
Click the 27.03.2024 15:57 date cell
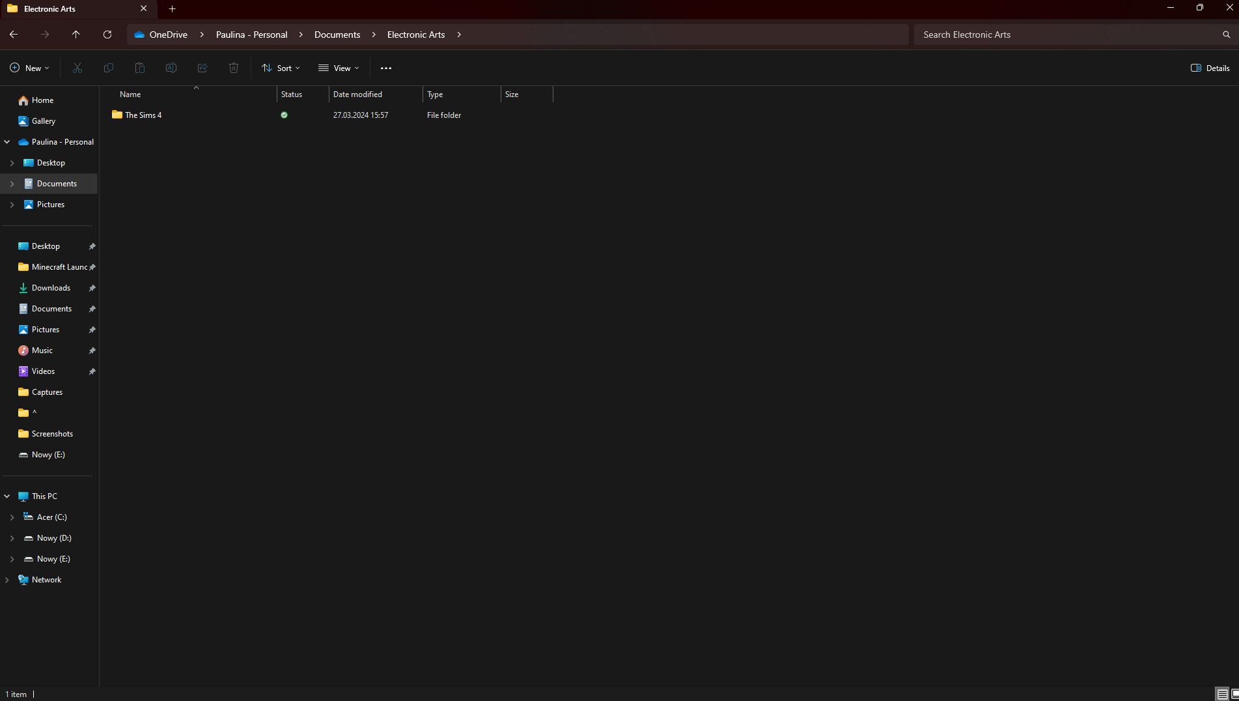click(x=361, y=115)
